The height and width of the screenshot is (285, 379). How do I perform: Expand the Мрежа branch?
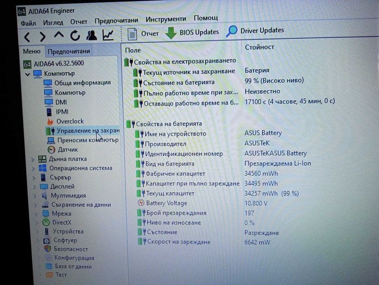click(37, 214)
